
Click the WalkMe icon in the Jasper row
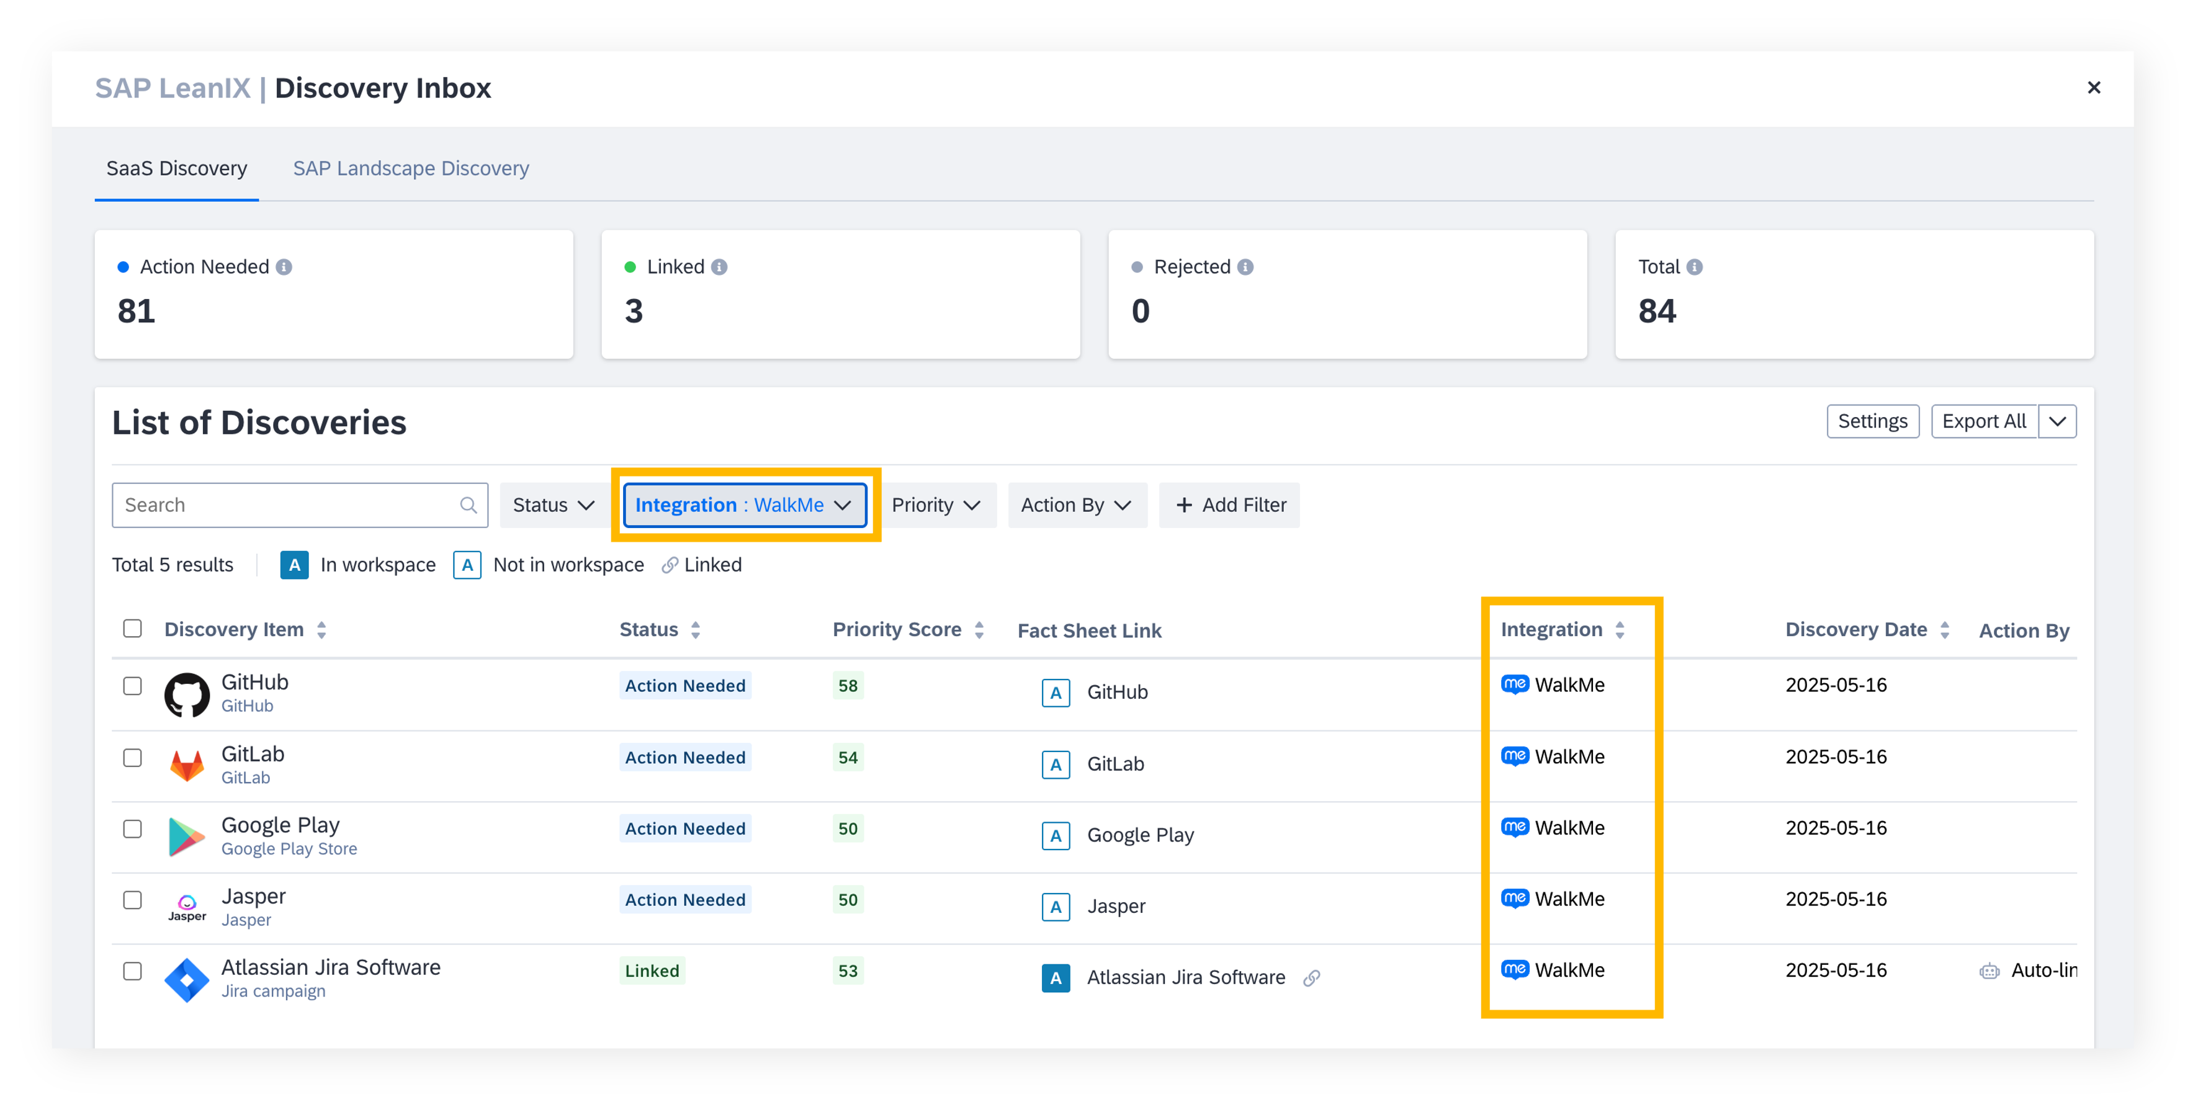(1515, 898)
